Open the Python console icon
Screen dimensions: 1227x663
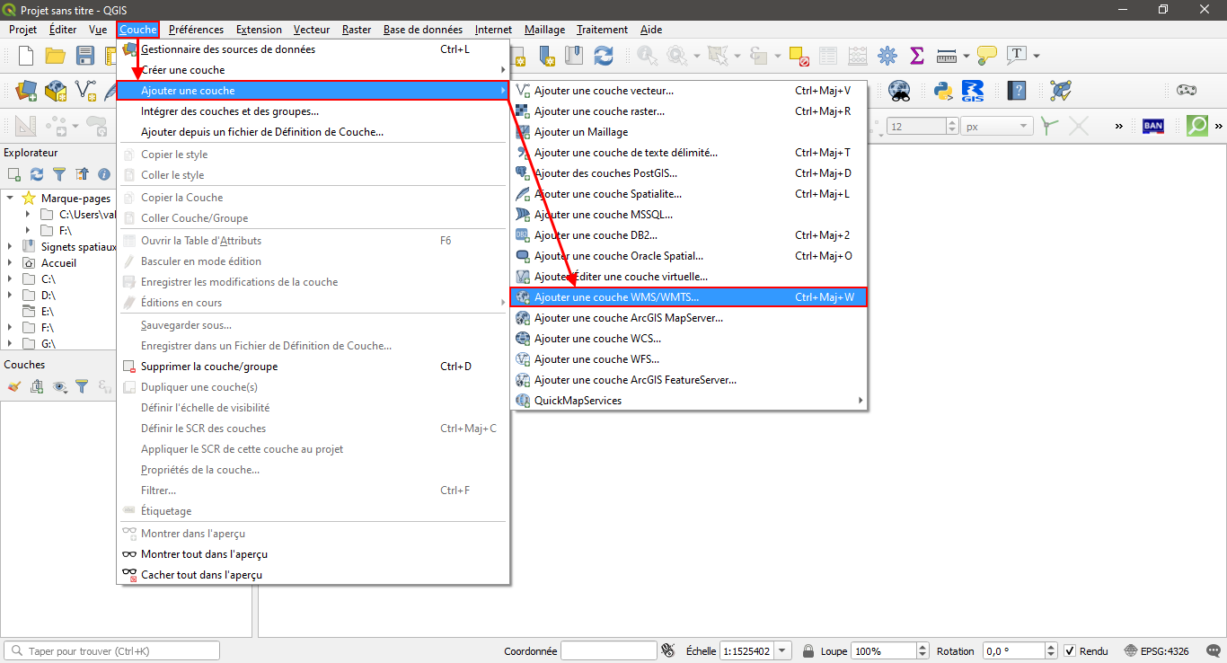click(942, 90)
